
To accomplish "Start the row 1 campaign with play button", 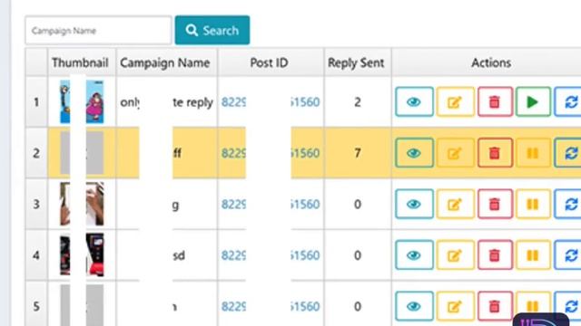I will pos(533,102).
